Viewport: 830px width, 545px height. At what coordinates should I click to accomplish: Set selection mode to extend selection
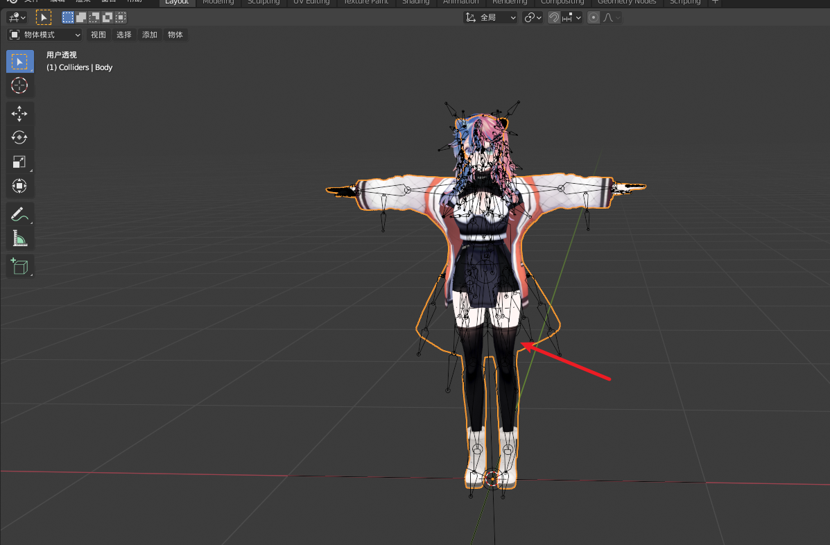(81, 17)
